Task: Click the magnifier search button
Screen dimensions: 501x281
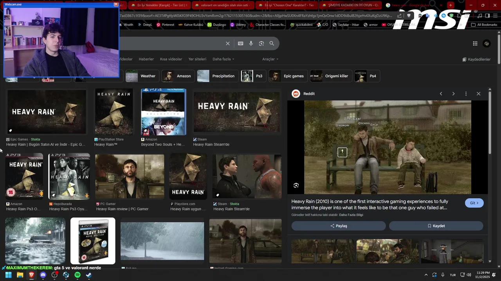Action: coord(272,43)
